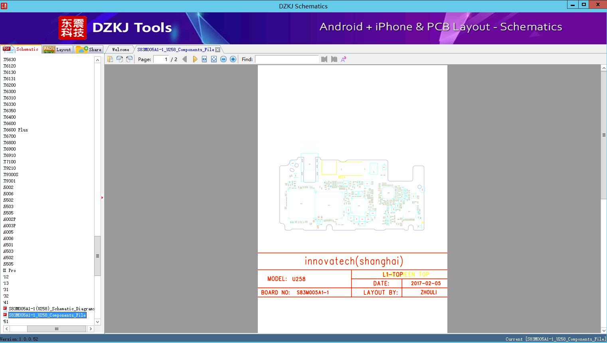The width and height of the screenshot is (607, 343).
Task: Switch to the Welcome document tab
Action: pos(120,50)
